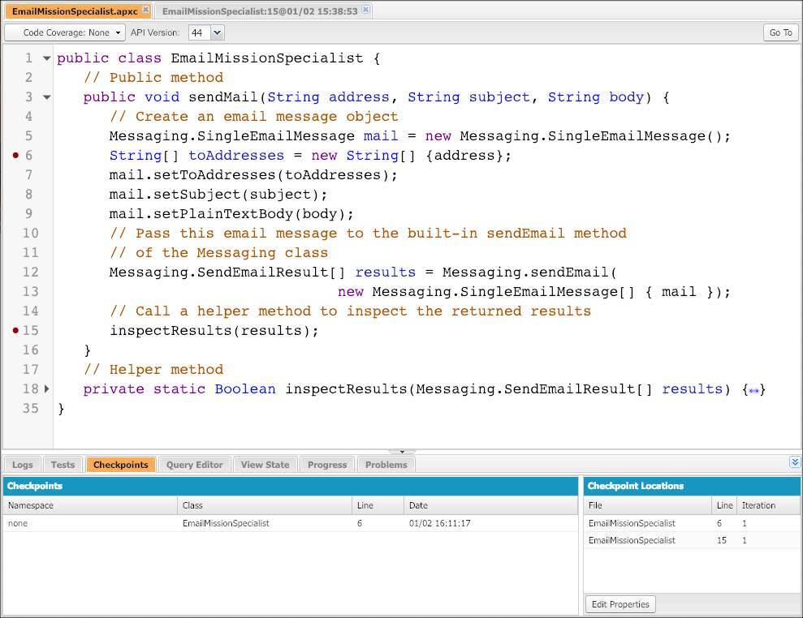Select checkpoint row dated 01/02 16:11:17
This screenshot has height=618, width=803.
[291, 523]
